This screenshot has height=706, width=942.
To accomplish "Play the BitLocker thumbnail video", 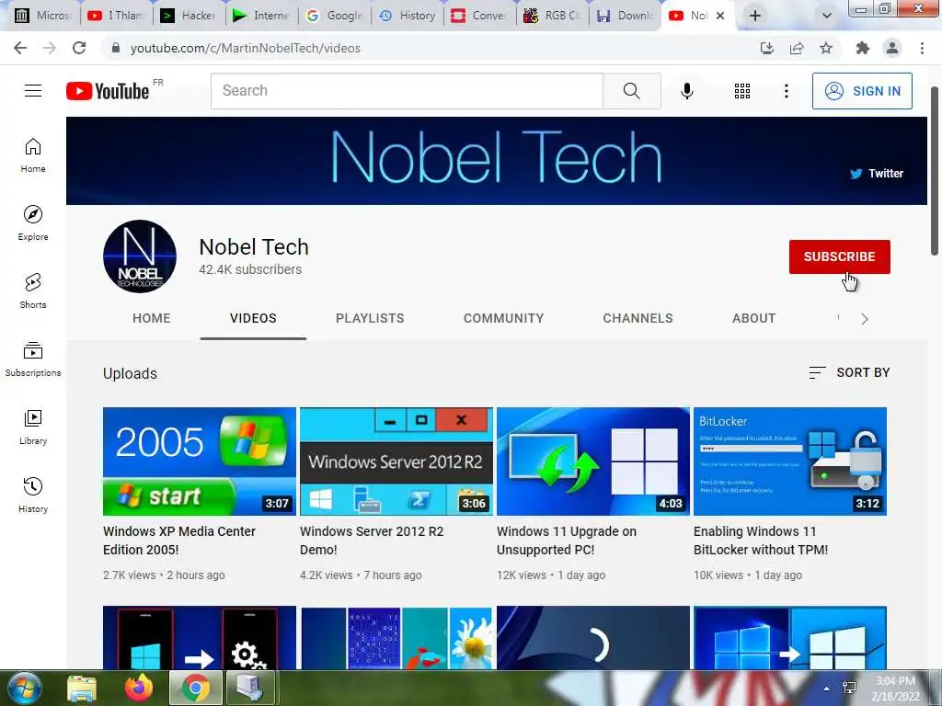I will (x=790, y=461).
